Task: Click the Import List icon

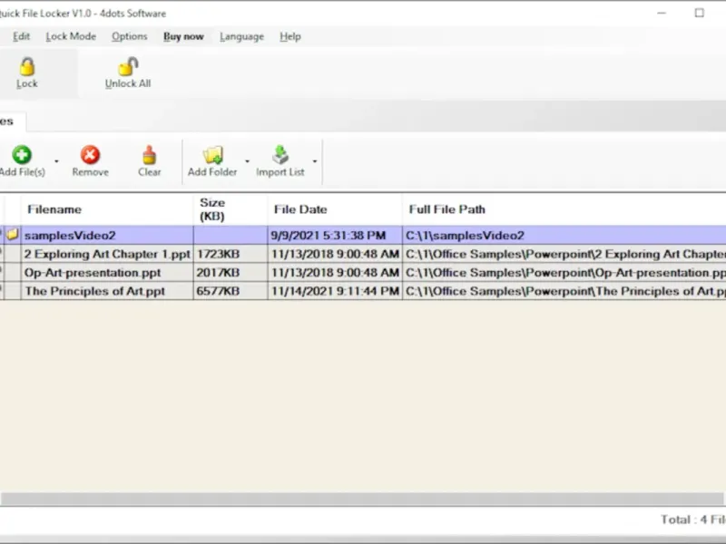Action: 280,155
